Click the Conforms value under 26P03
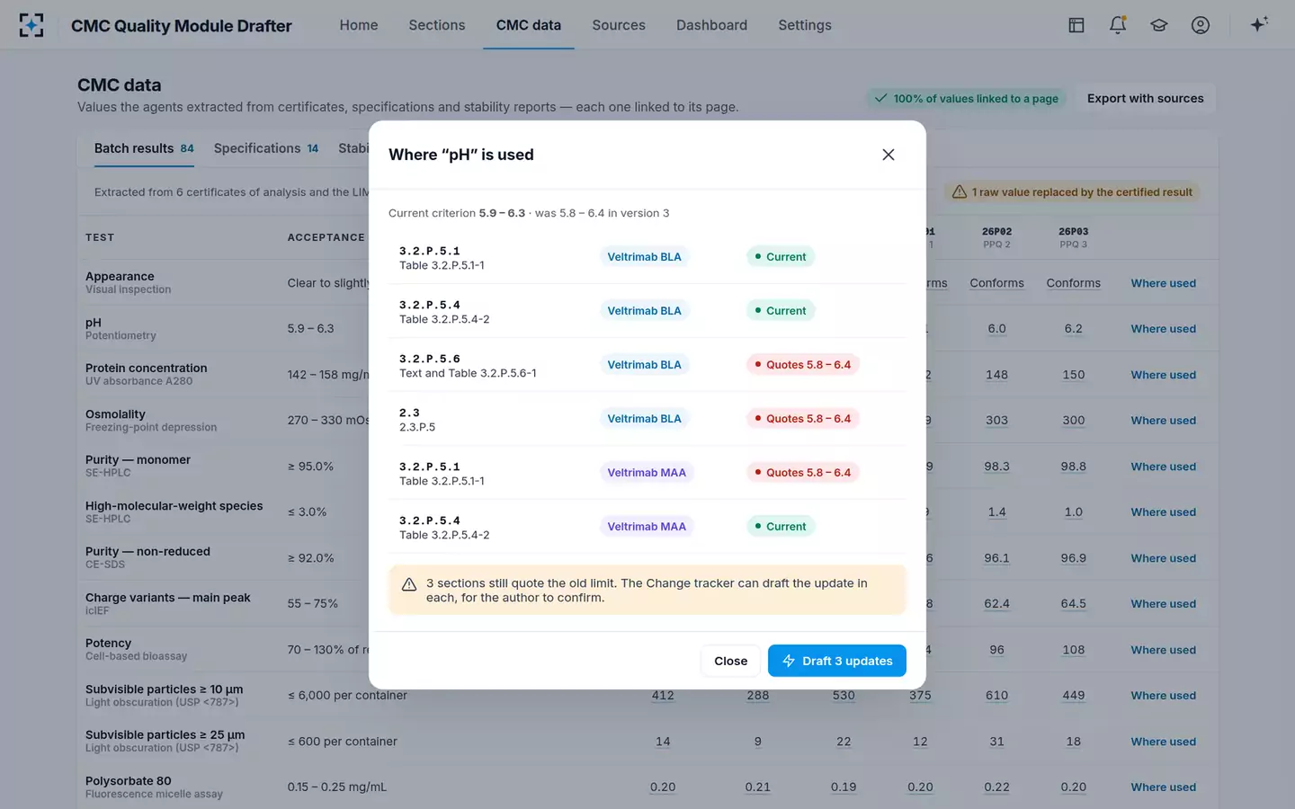This screenshot has height=809, width=1295. click(1074, 283)
